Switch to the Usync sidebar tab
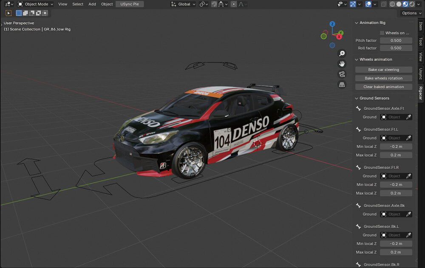 point(420,73)
